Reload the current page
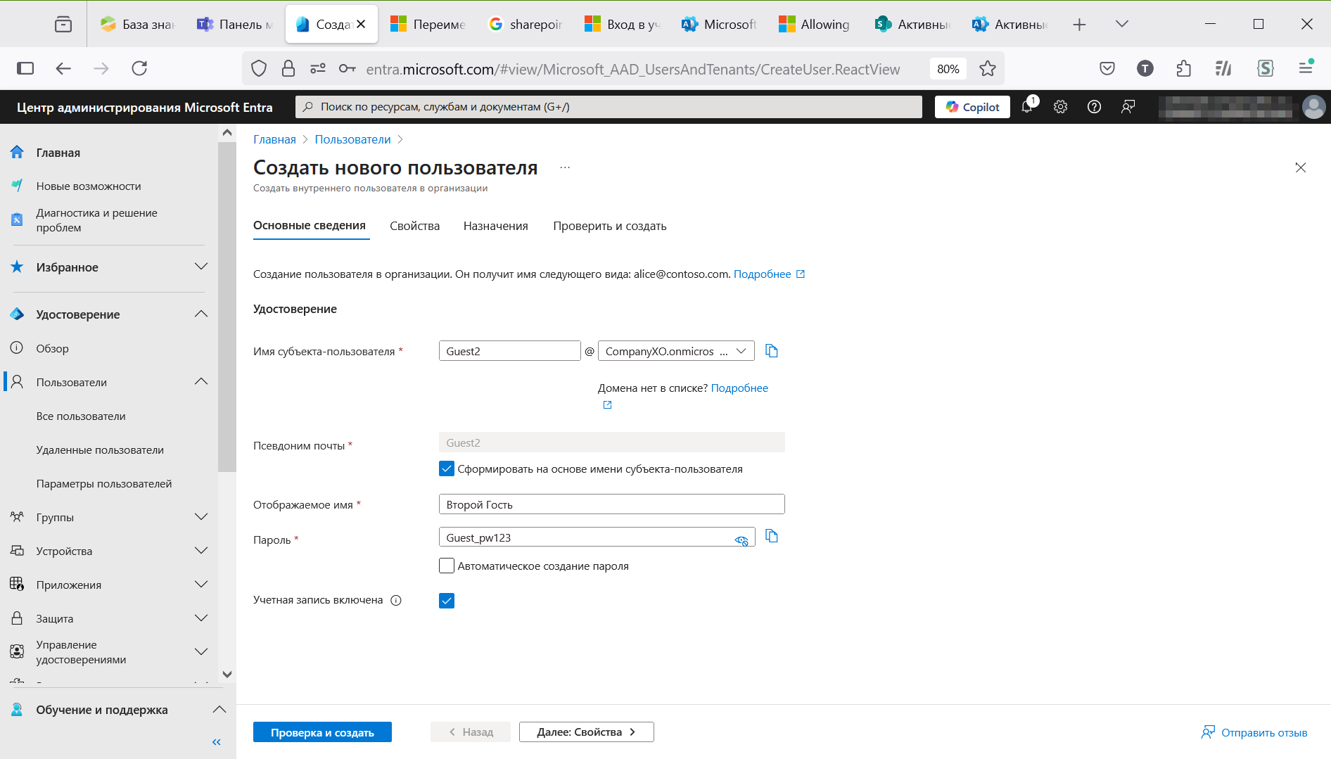This screenshot has height=759, width=1331. click(139, 68)
